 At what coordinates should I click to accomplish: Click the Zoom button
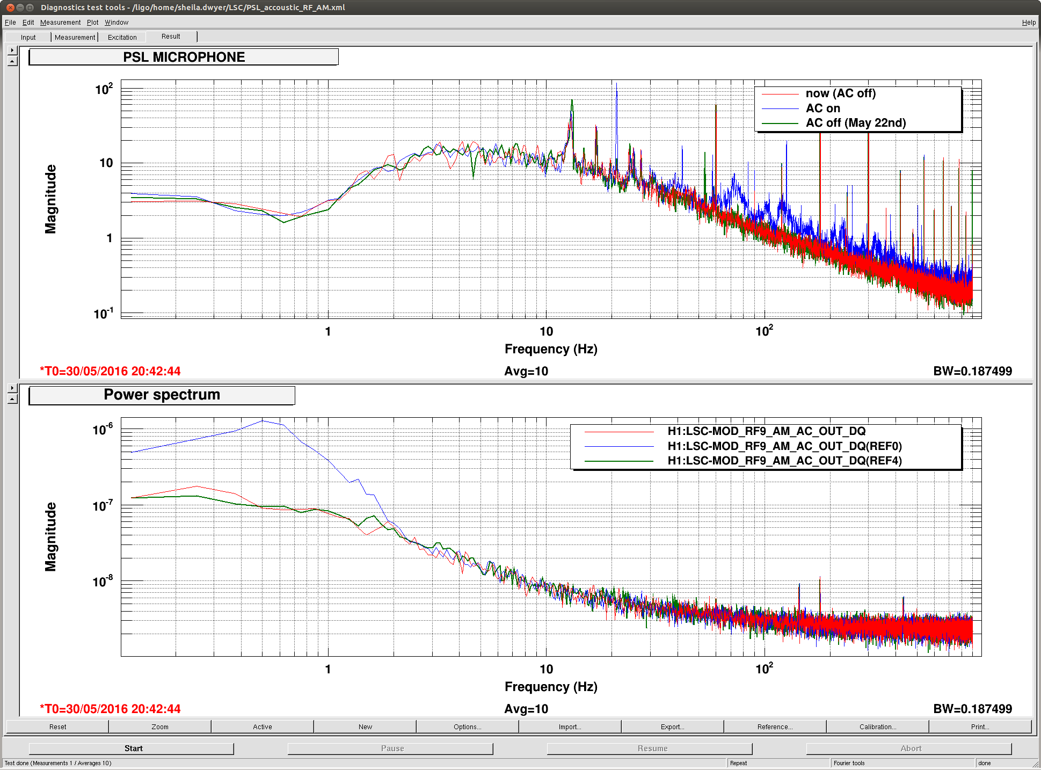[160, 727]
